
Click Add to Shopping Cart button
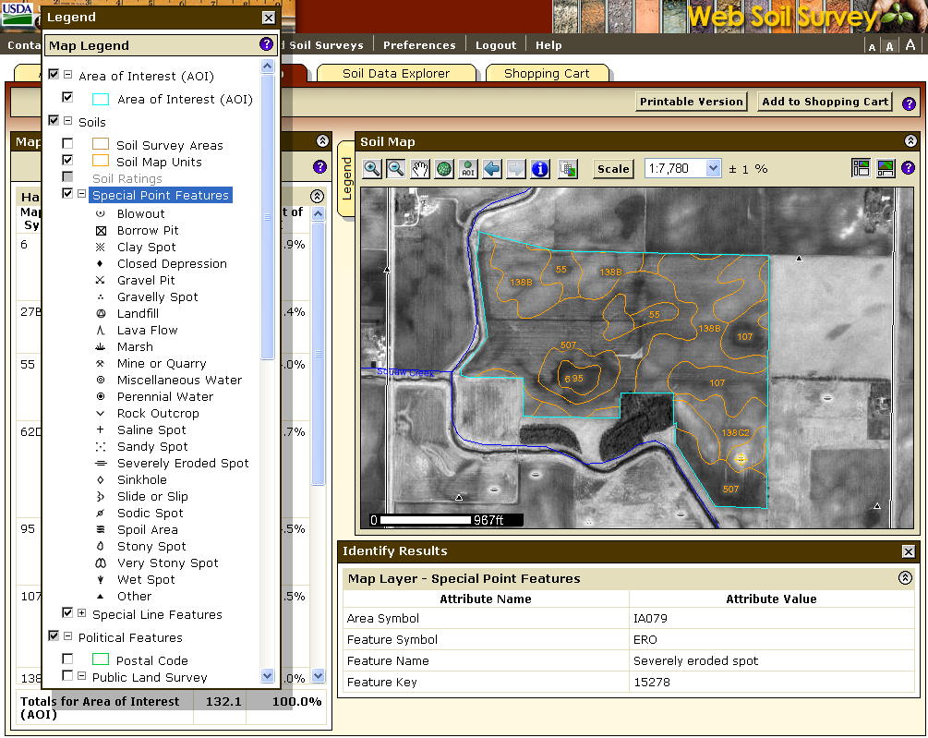tap(825, 102)
